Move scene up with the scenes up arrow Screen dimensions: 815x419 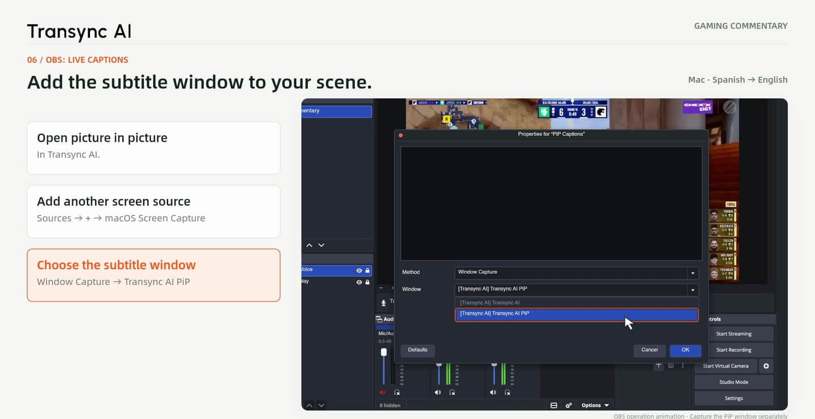coord(309,245)
